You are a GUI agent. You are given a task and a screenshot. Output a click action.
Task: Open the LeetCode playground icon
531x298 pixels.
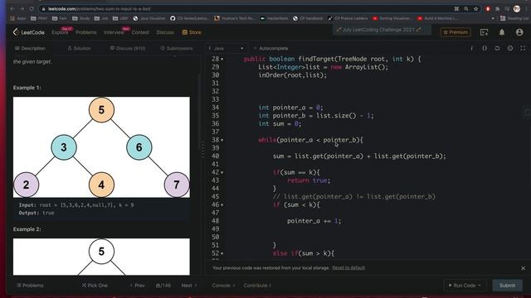(x=484, y=32)
